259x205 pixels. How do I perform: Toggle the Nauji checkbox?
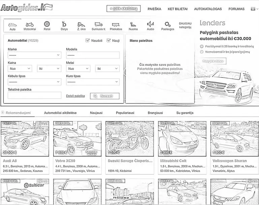(x=108, y=40)
